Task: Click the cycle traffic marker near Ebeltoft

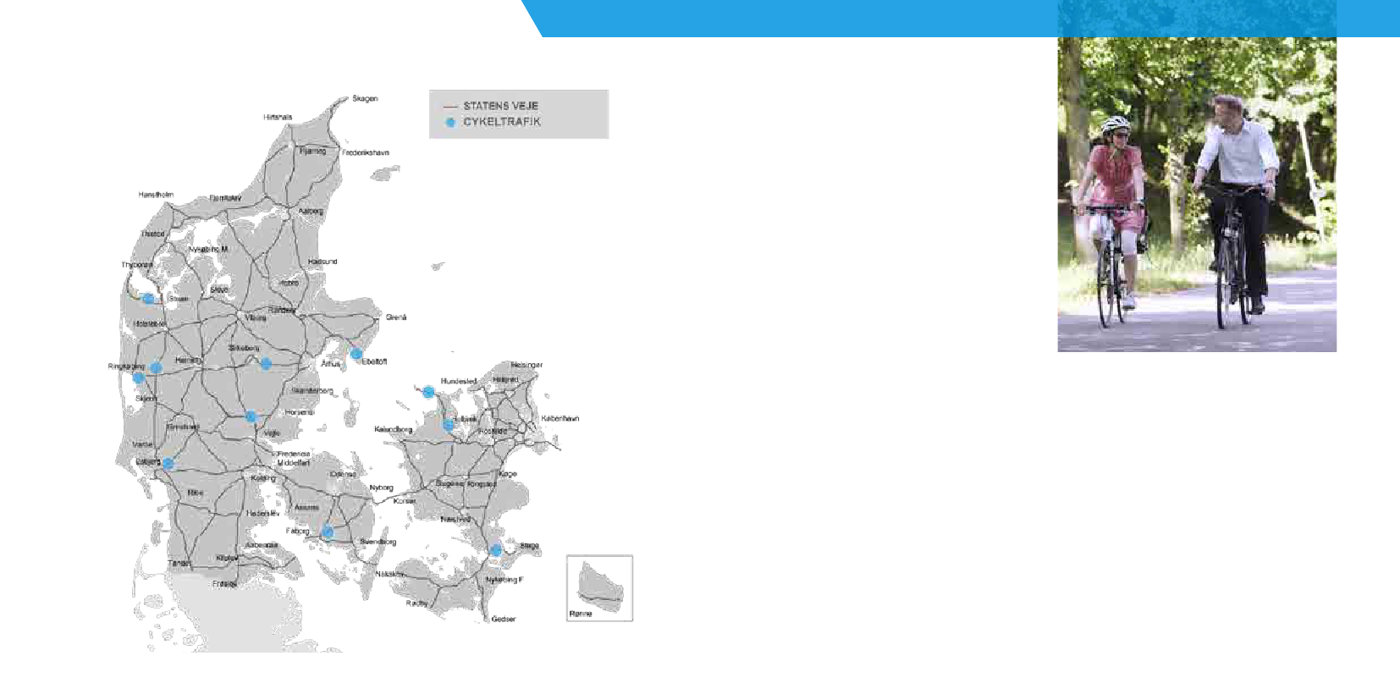Action: [356, 354]
